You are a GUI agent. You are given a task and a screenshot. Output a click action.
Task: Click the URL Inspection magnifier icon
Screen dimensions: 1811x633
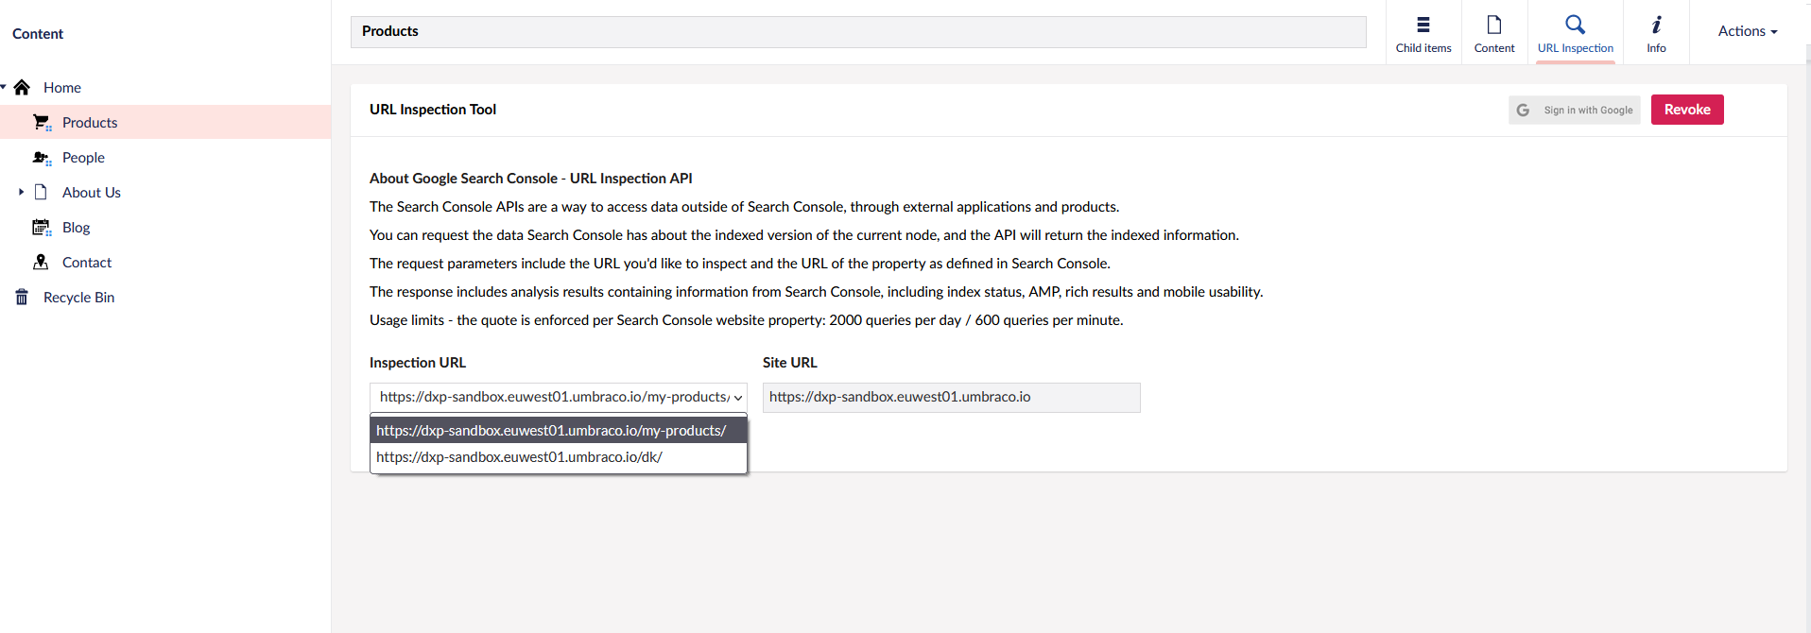point(1575,25)
